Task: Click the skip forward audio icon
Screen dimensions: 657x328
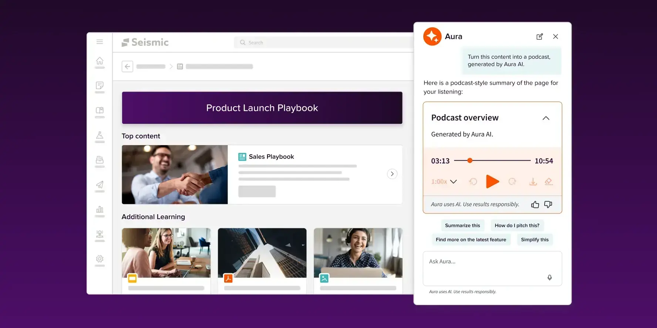Action: (512, 181)
